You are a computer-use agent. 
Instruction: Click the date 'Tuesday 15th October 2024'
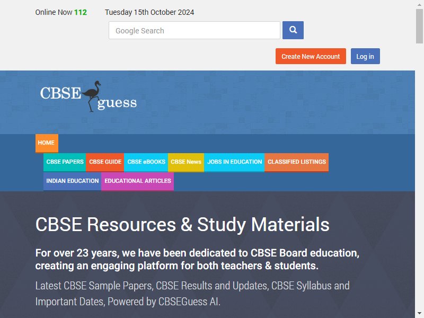(149, 12)
